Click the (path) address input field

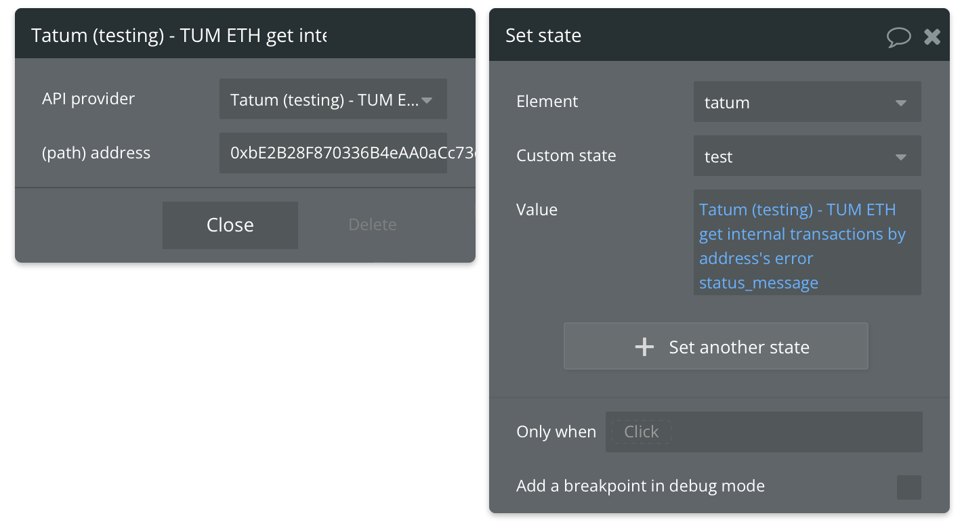point(333,153)
